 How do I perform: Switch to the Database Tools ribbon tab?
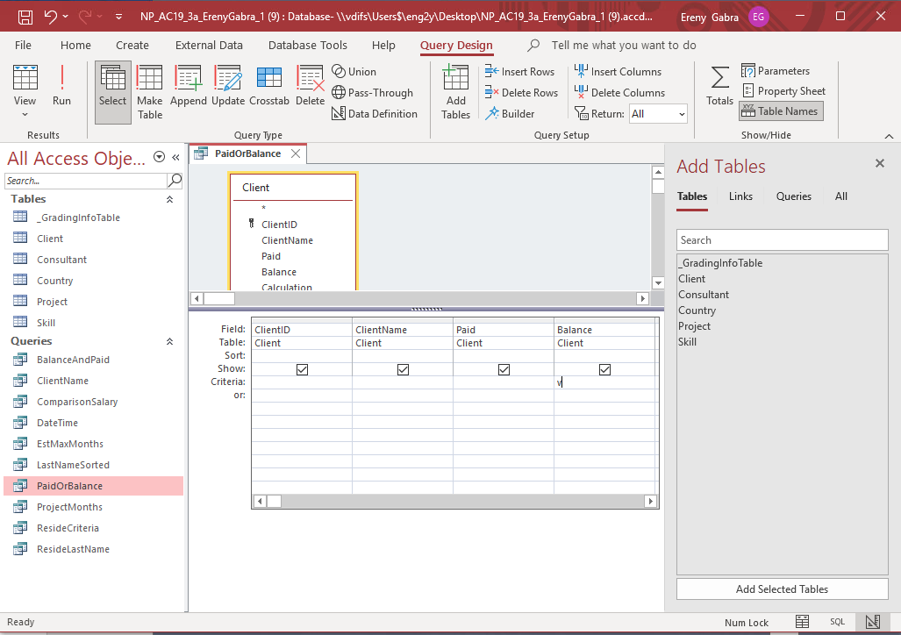point(308,45)
